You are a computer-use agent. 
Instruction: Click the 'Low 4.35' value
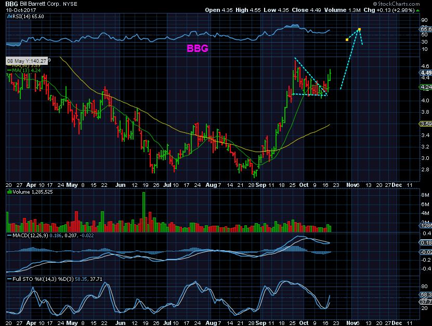[x=276, y=10]
